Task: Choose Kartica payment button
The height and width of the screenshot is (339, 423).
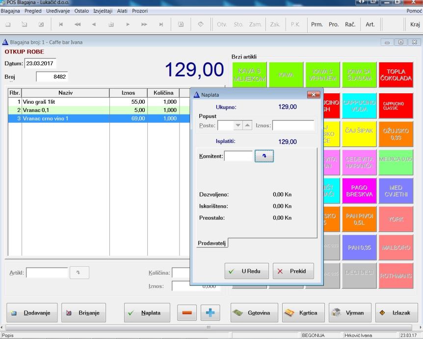Action: [303, 312]
